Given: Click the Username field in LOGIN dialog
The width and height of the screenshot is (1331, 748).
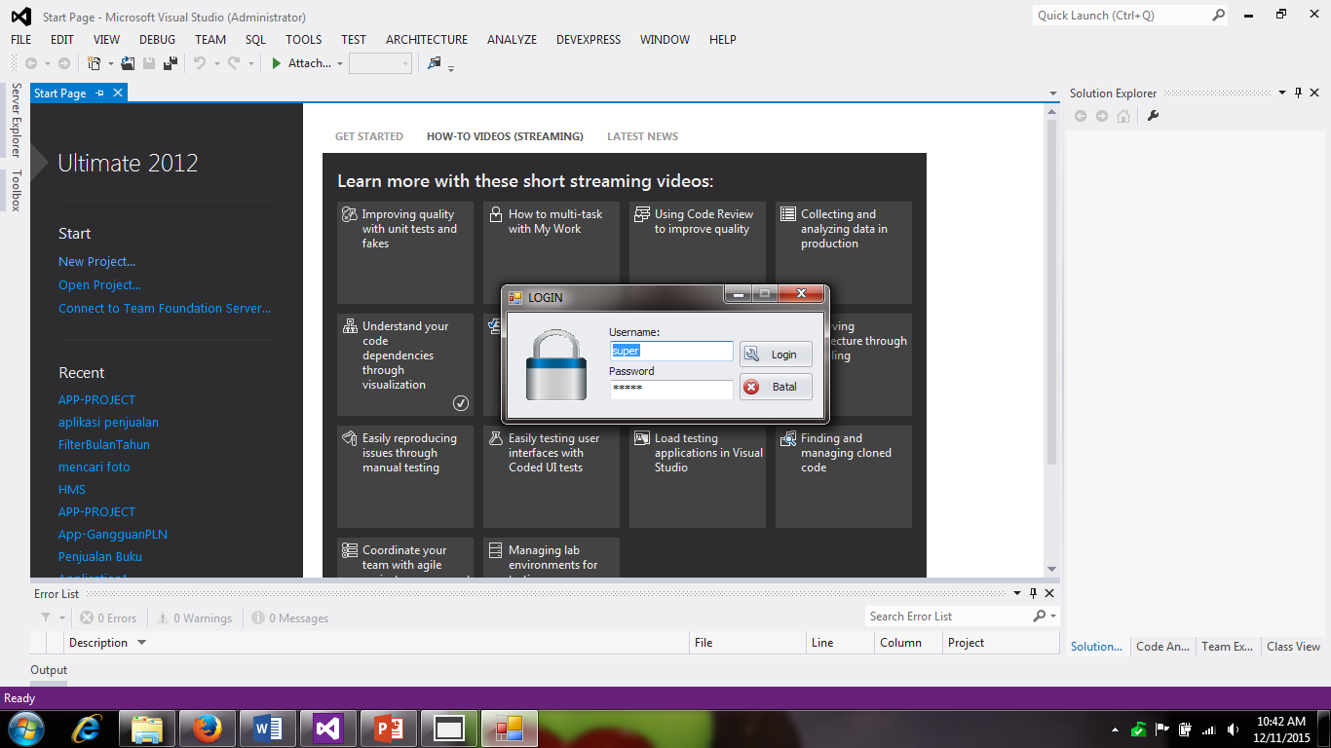Looking at the screenshot, I should pos(671,351).
